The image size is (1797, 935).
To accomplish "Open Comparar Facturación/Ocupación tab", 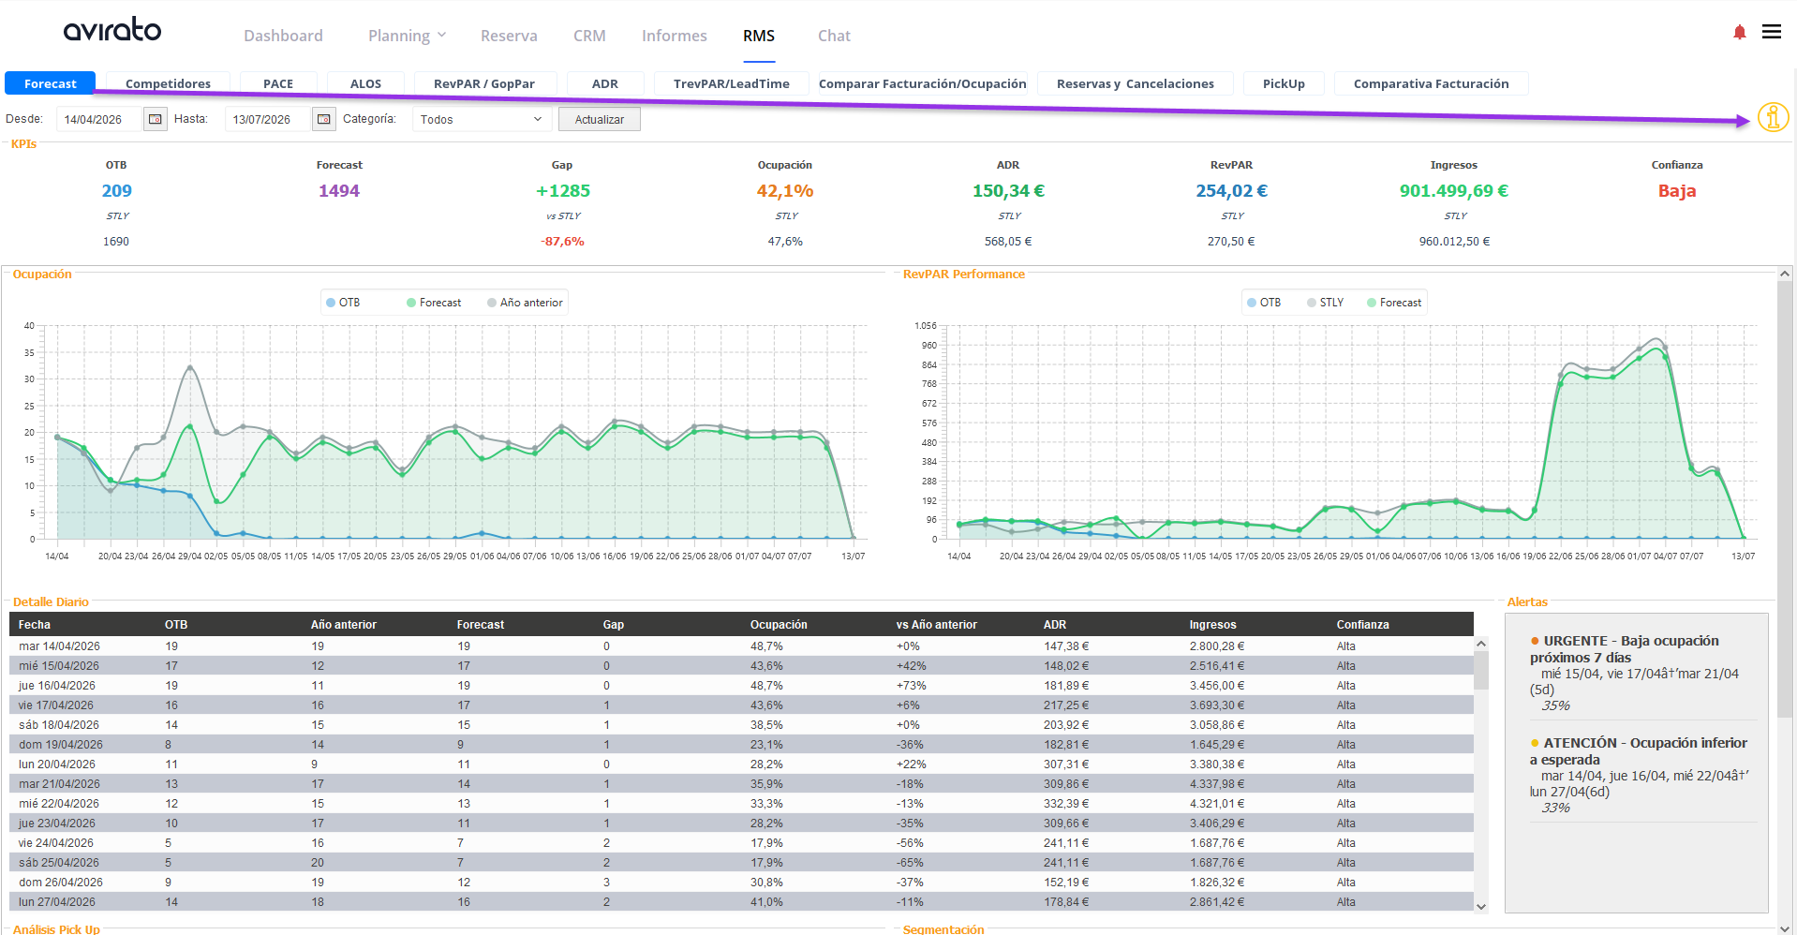I will pos(923,83).
